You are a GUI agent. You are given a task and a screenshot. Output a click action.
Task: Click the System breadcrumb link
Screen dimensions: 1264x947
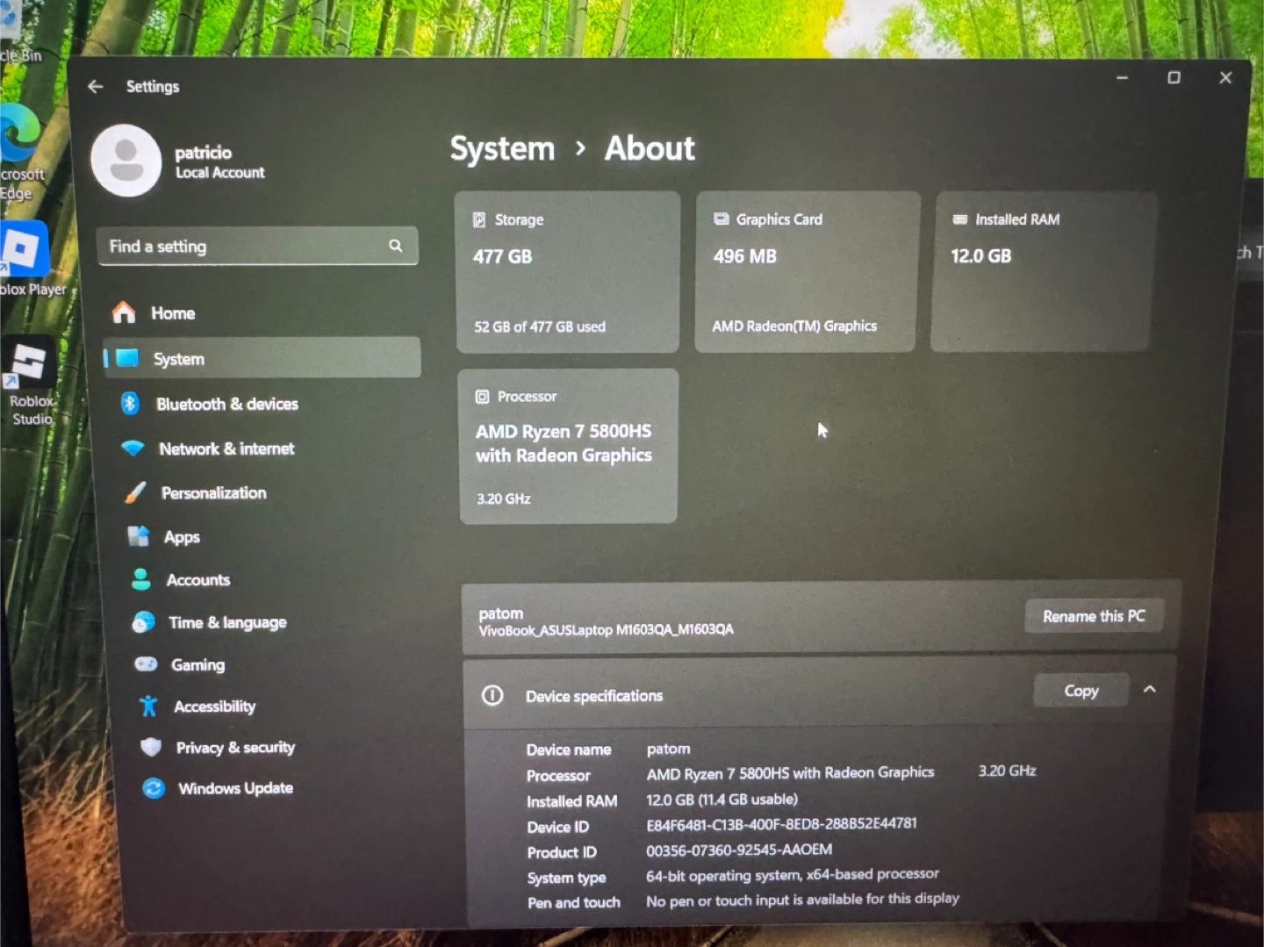pos(502,149)
